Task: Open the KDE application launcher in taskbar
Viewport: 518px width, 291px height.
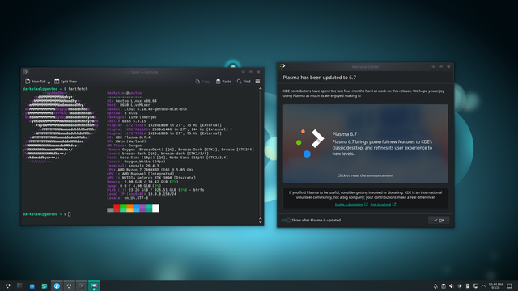Action: (x=8, y=285)
